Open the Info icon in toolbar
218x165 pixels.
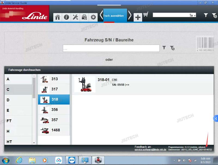66,17
